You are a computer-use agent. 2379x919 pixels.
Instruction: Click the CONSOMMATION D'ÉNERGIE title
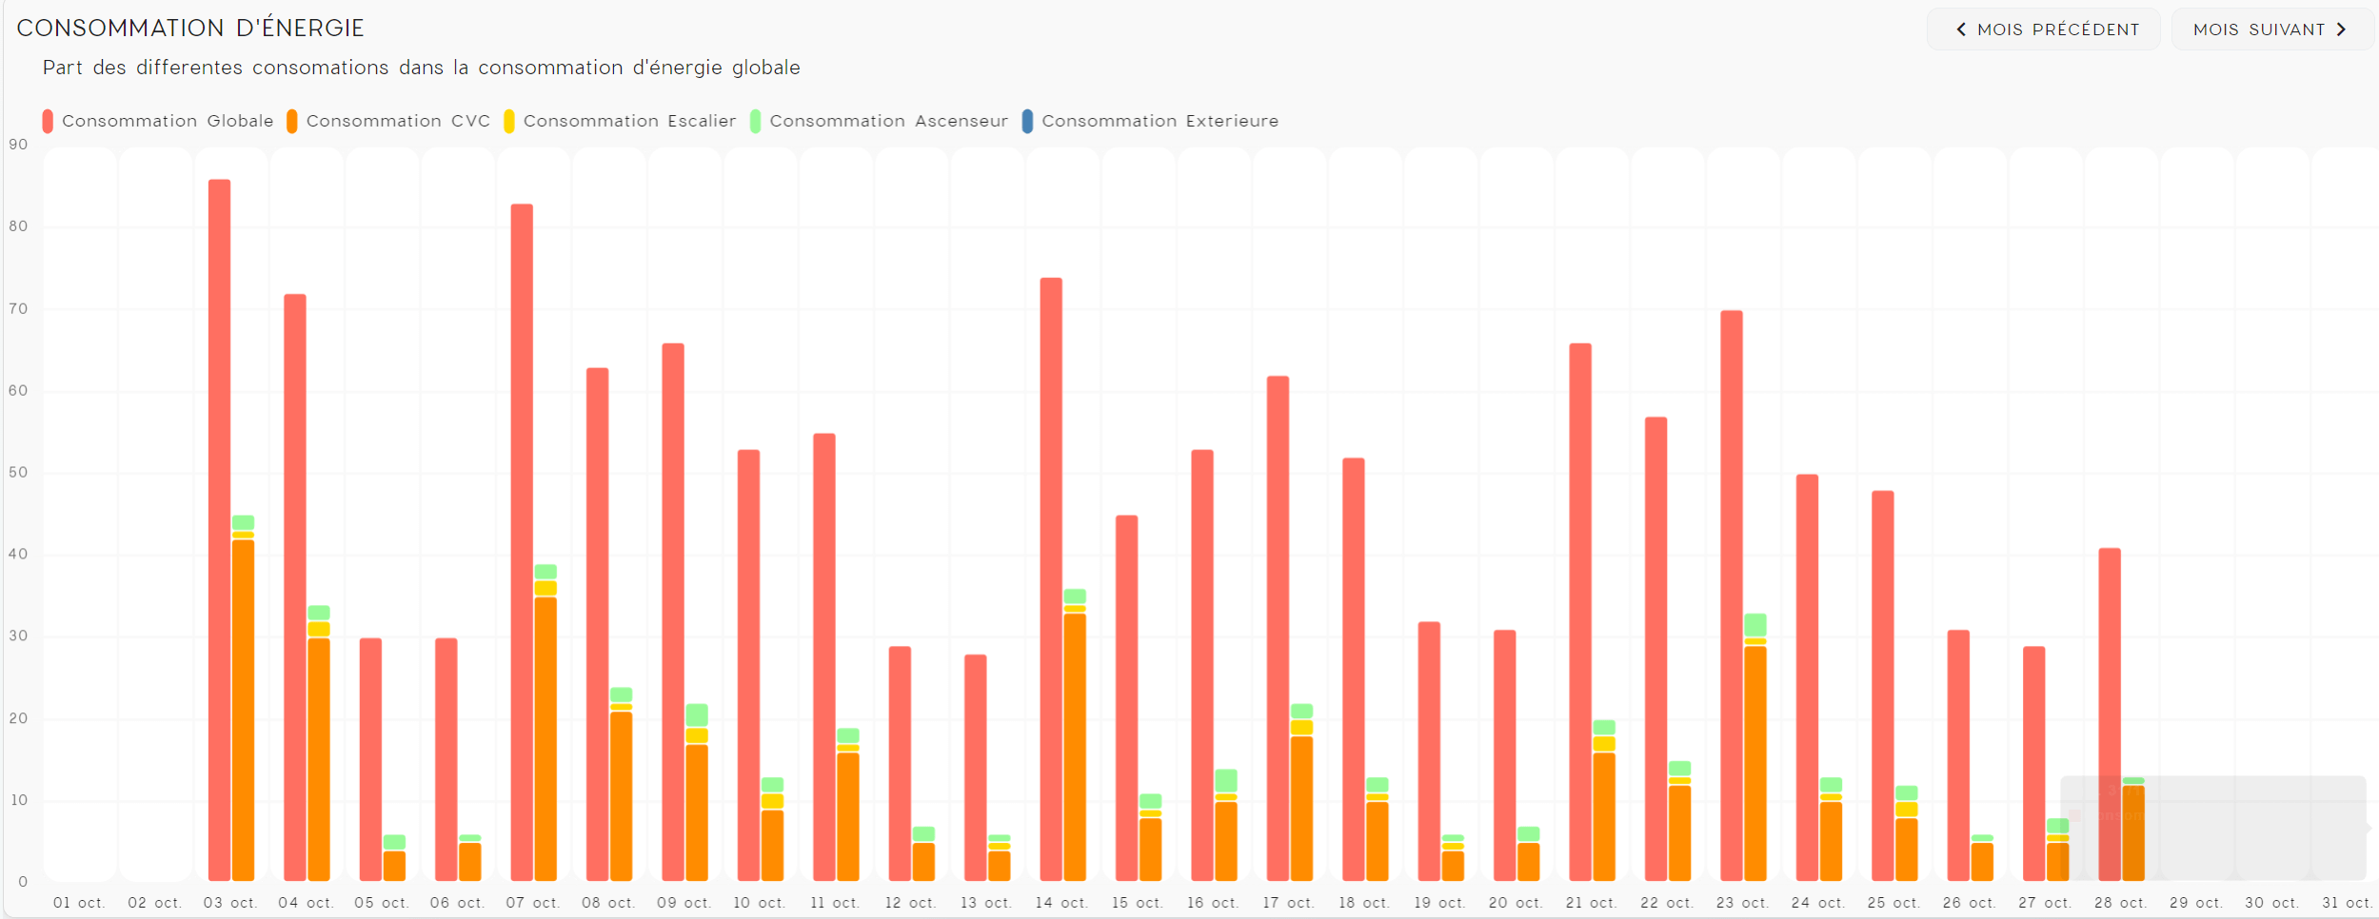pos(191,28)
